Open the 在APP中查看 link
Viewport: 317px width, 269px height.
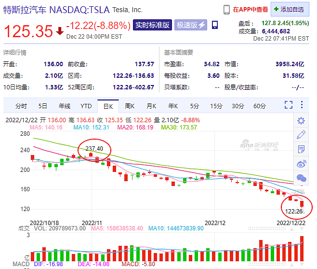[251, 10]
